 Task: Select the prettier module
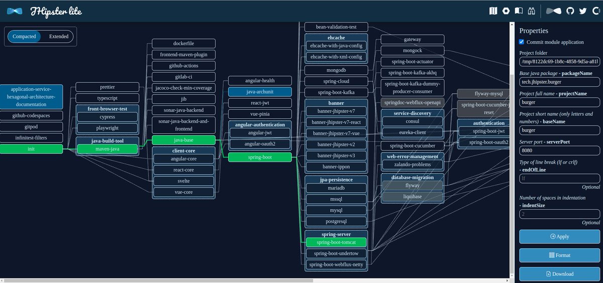click(107, 87)
